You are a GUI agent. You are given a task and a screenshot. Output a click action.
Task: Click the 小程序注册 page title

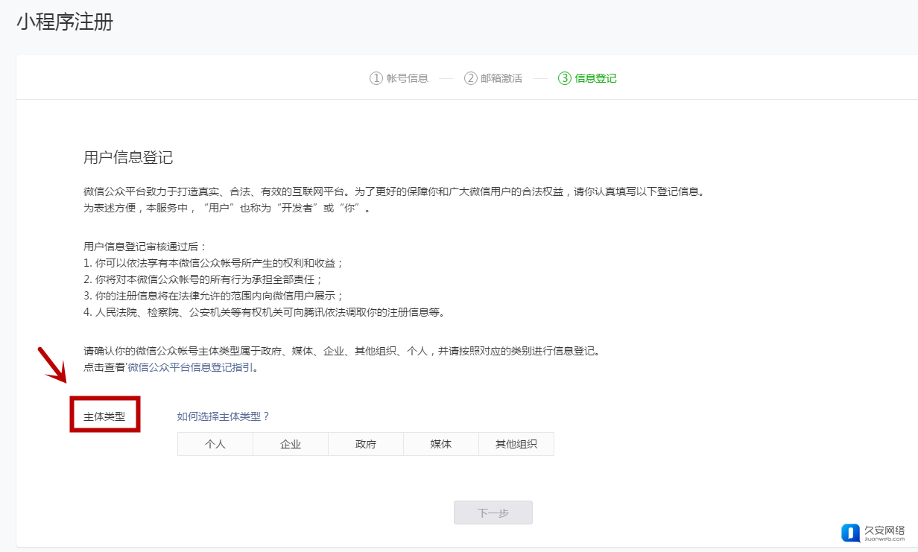pyautogui.click(x=65, y=22)
